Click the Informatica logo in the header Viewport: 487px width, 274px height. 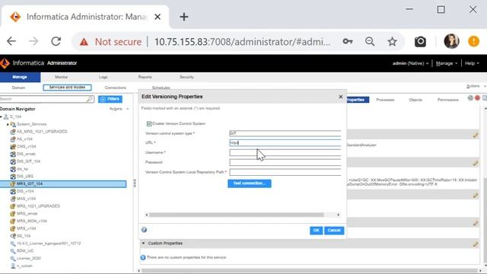point(5,63)
